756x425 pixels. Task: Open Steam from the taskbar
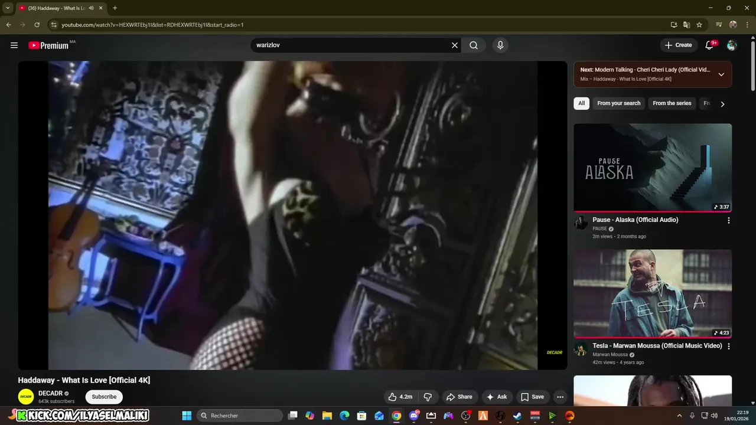[x=517, y=416]
